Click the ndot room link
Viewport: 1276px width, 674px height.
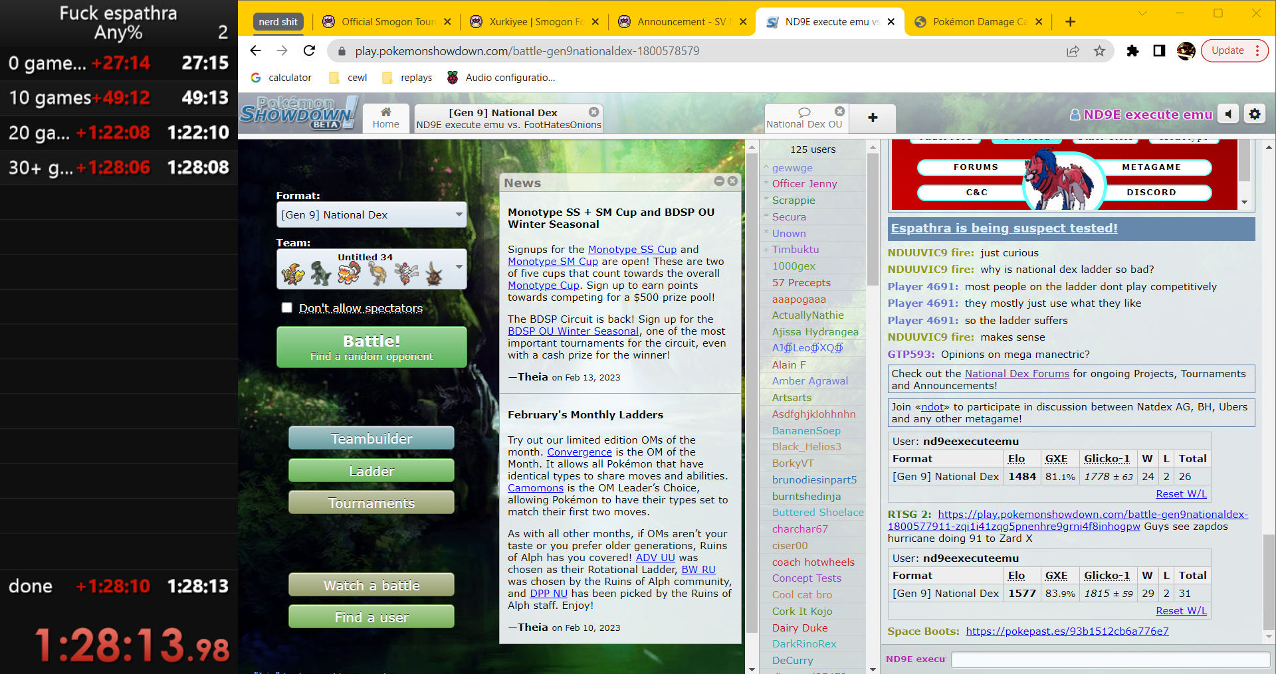pyautogui.click(x=932, y=407)
